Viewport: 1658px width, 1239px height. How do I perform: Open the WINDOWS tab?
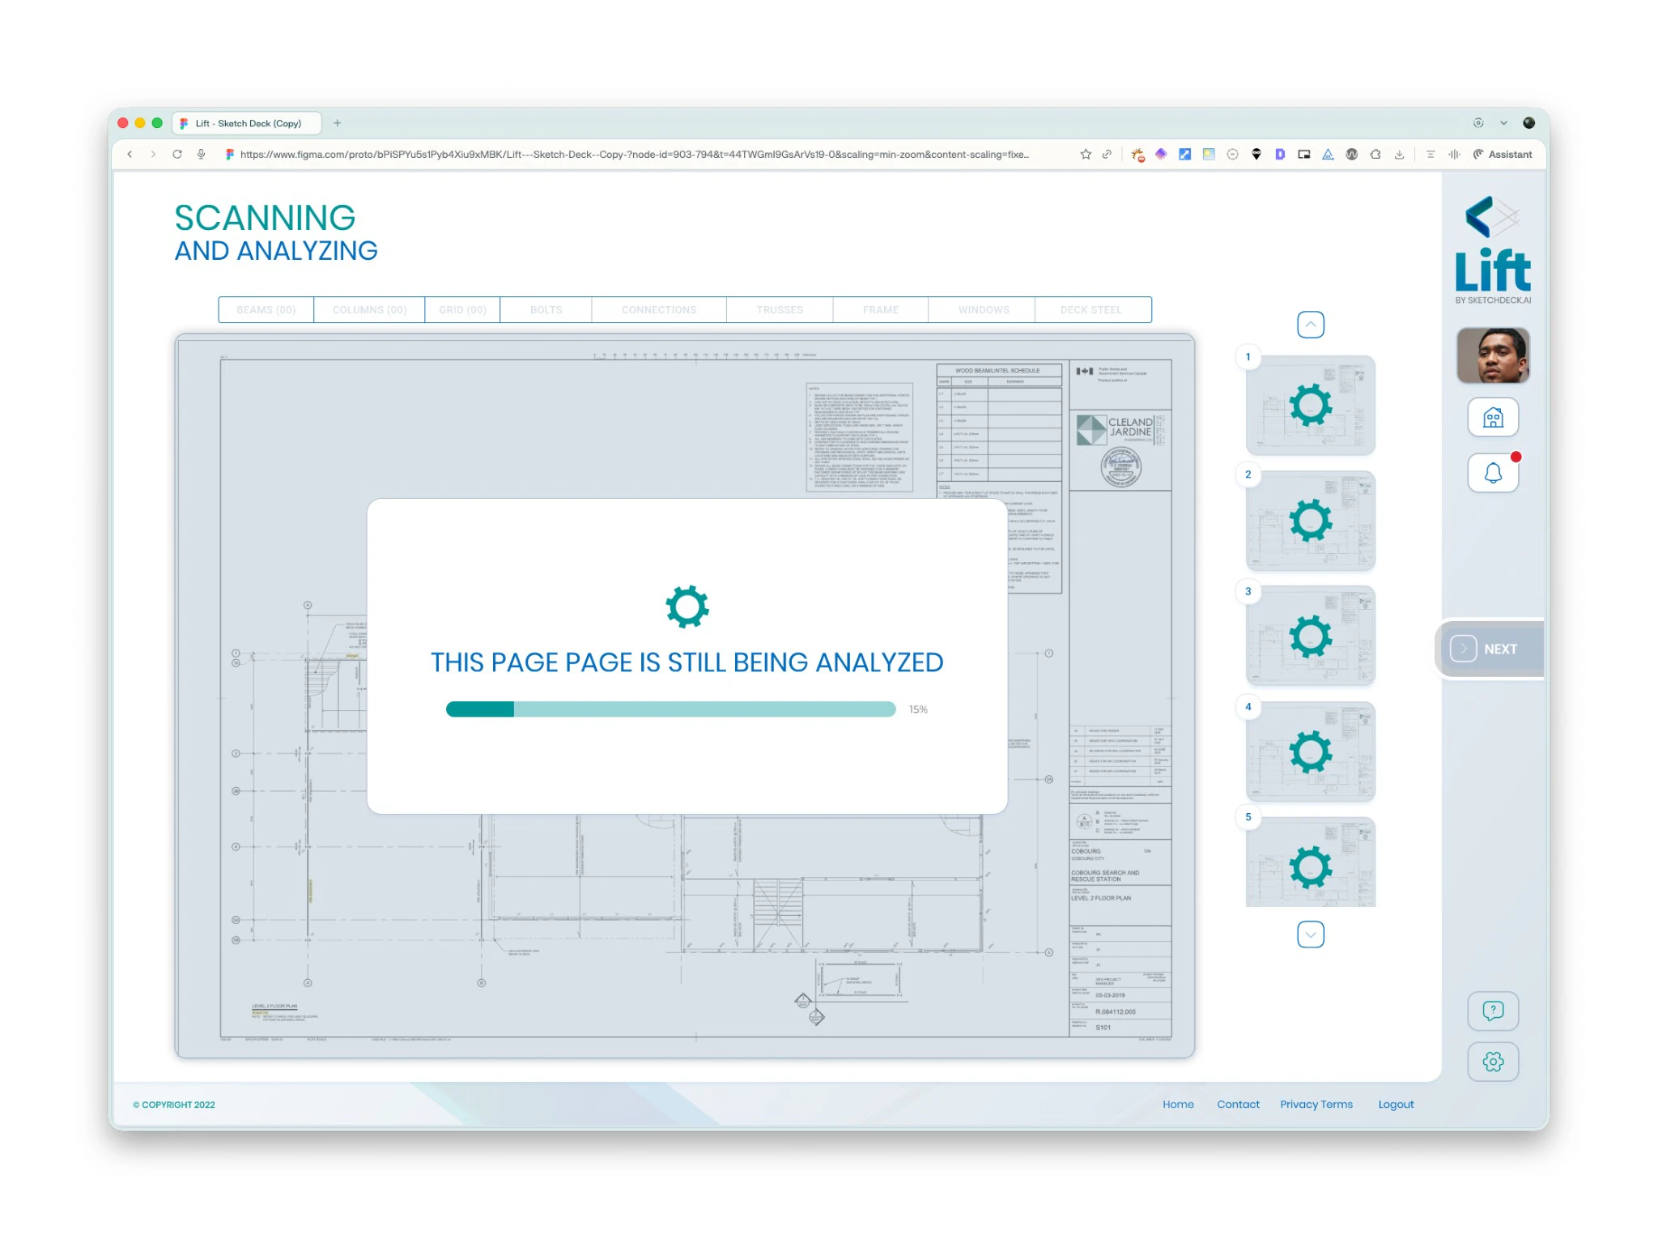[x=984, y=310]
